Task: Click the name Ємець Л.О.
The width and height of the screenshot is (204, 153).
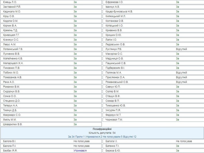Action: 10,2
